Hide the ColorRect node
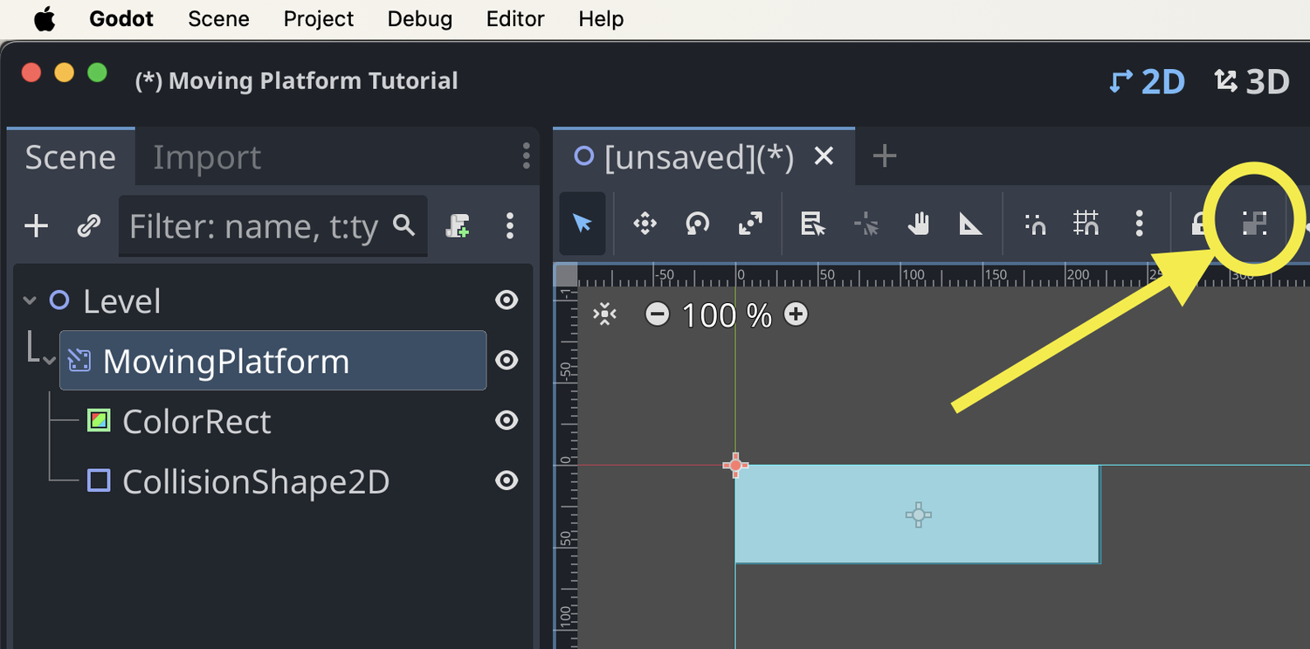The image size is (1310, 649). [x=507, y=421]
